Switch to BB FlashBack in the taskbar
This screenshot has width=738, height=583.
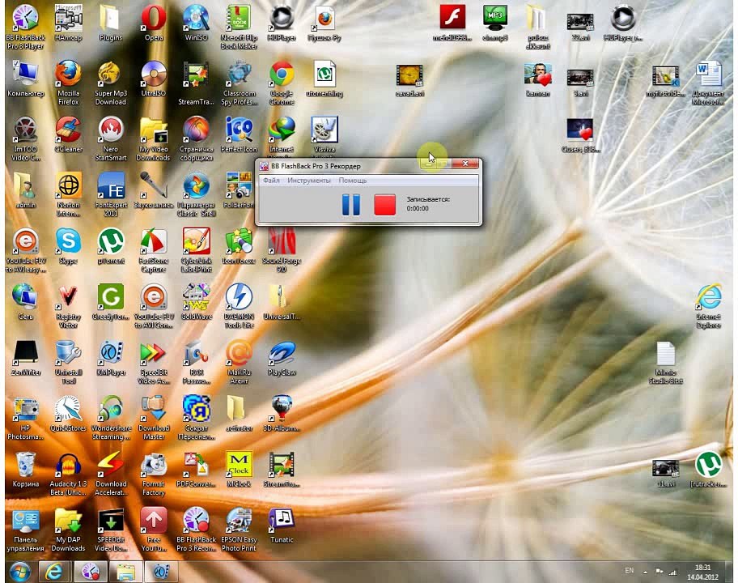pos(91,572)
